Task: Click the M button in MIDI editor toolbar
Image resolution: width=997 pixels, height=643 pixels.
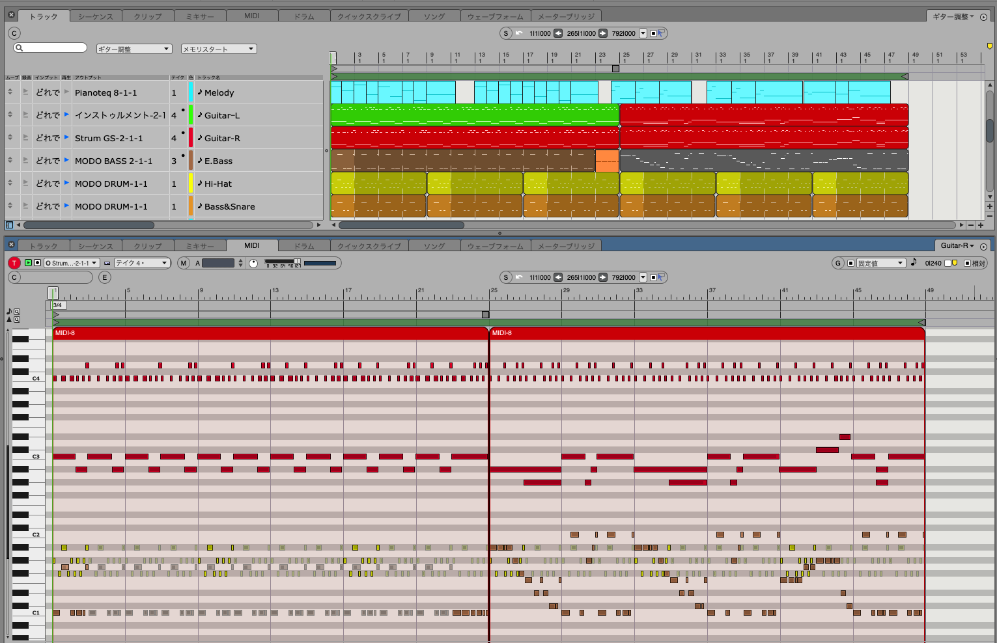Action: click(x=184, y=263)
